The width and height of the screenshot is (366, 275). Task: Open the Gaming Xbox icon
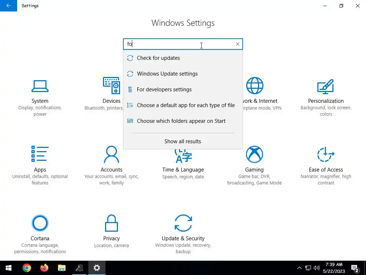254,154
